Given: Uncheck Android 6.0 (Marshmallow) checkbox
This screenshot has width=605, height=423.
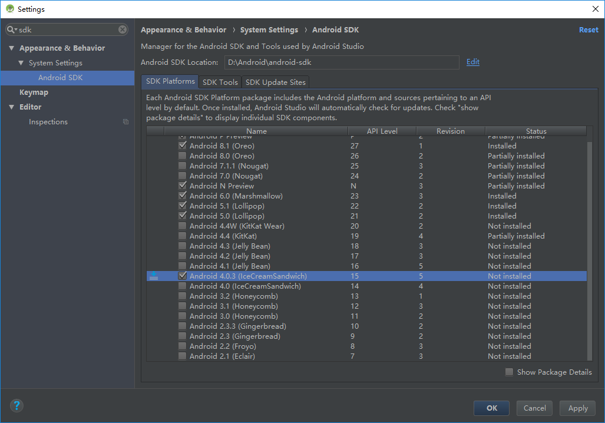Looking at the screenshot, I should [x=183, y=196].
